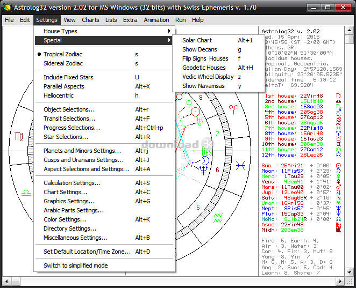Viewport: 356px width, 288px height.
Task: Click the Moon crescent symbol in the chart
Action: [x=205, y=160]
